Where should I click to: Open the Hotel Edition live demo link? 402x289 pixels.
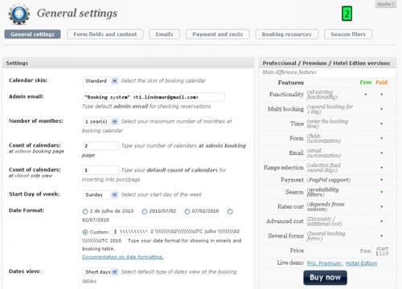click(361, 263)
